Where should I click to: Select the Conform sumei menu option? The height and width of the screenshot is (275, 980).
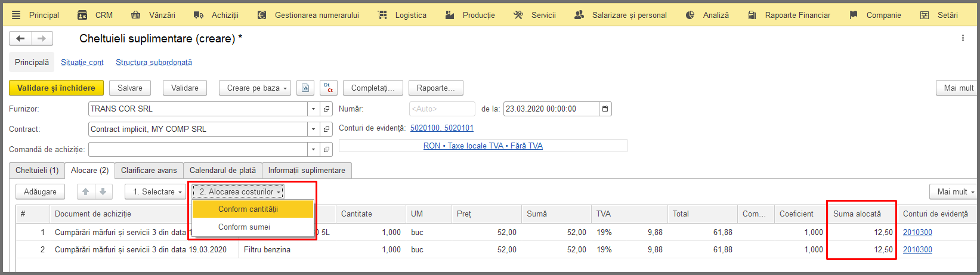pos(244,227)
